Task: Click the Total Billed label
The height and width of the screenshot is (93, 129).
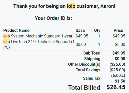Action: pyautogui.click(x=84, y=88)
